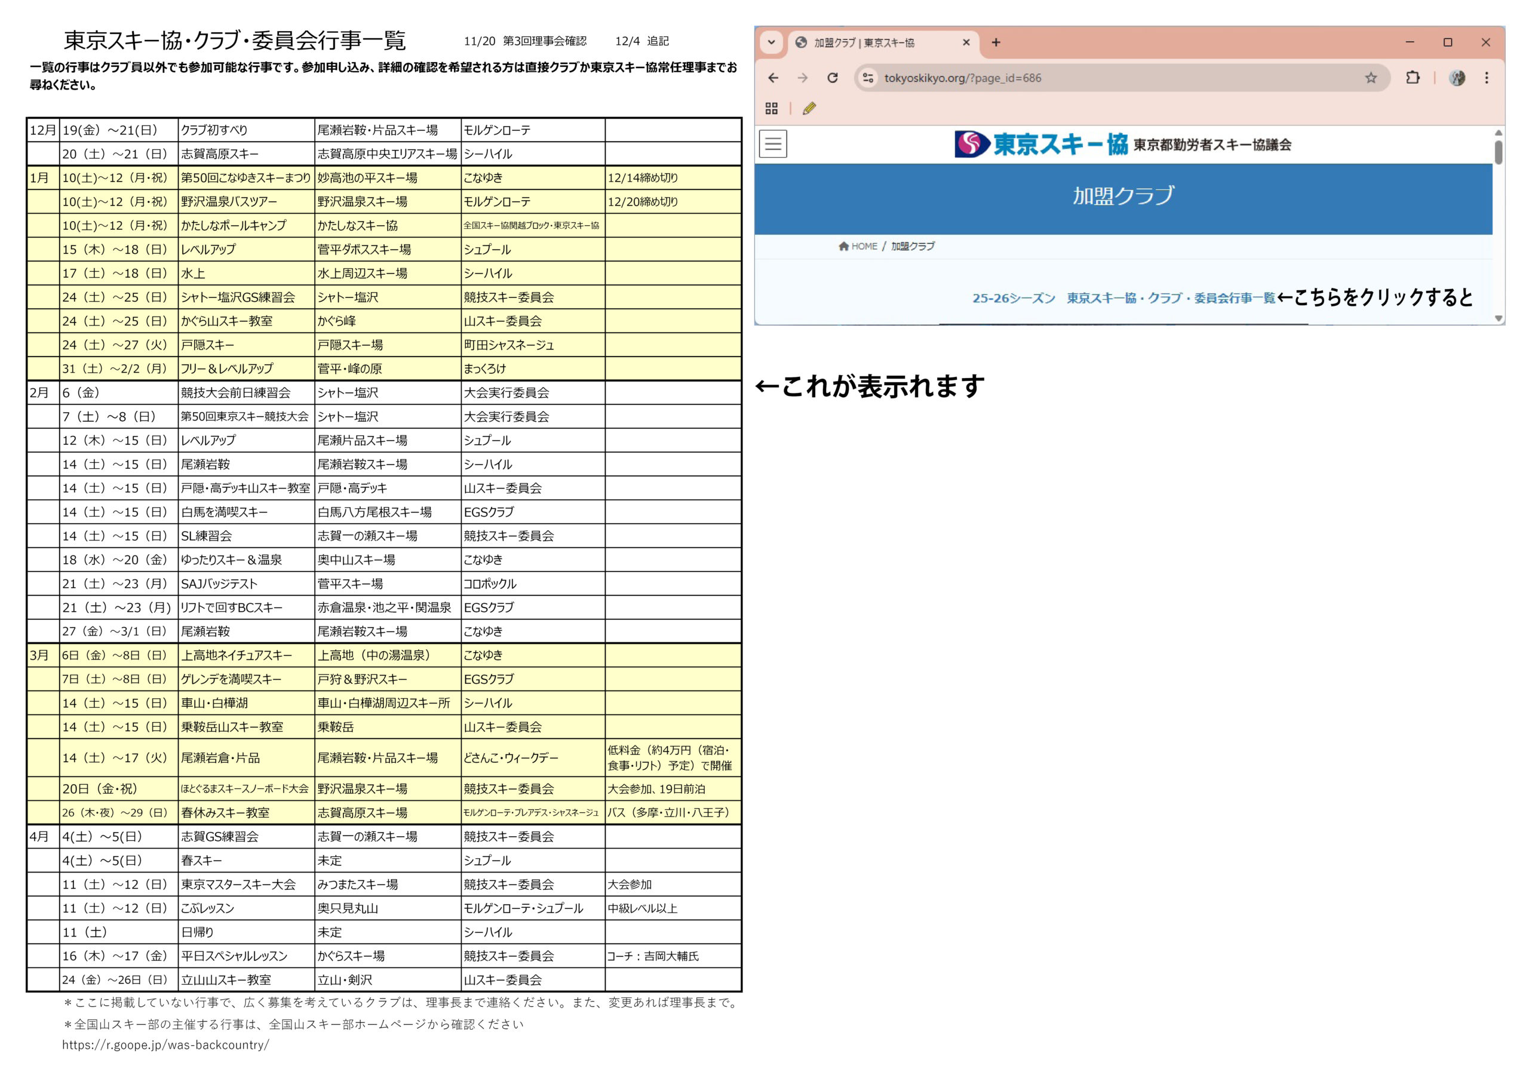Click the page scrollbar down arrow
The image size is (1529, 1081).
[x=1499, y=318]
